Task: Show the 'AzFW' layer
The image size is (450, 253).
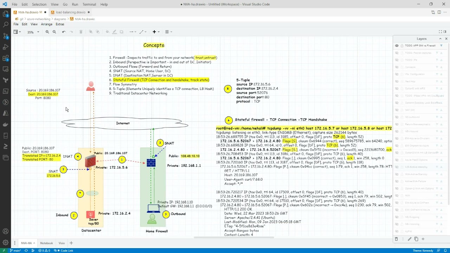Action: [397, 231]
